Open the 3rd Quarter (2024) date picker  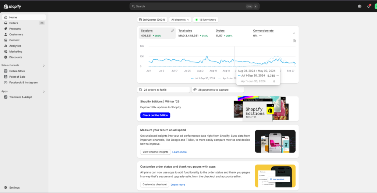click(152, 20)
